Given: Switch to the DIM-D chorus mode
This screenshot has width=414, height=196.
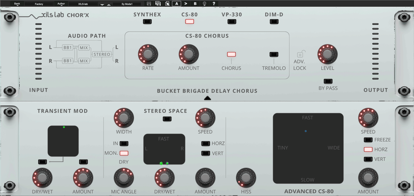Looking at the screenshot, I should (274, 22).
